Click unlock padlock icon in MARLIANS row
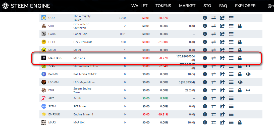 pyautogui.click(x=240, y=58)
